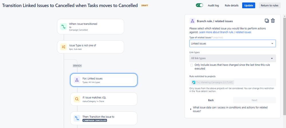Open the Type of related issues dropdown
This screenshot has height=128, width=286.
(x=232, y=44)
